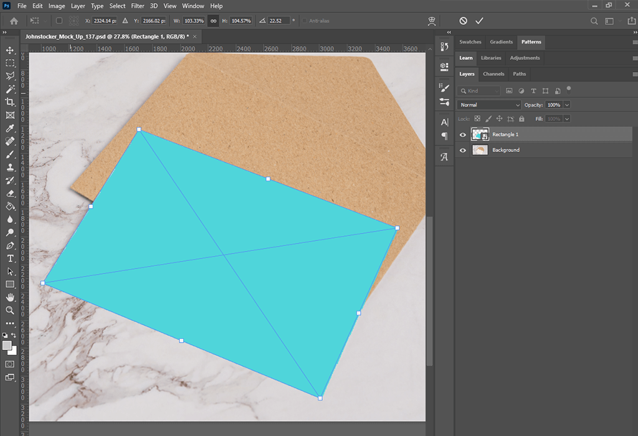Open the Layer menu

click(78, 6)
